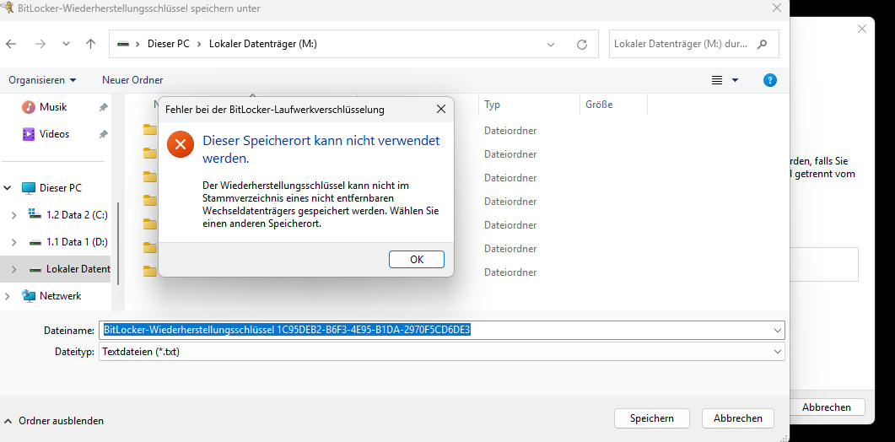Expand the 1.2 Data 2 (C:) drive

pyautogui.click(x=14, y=215)
